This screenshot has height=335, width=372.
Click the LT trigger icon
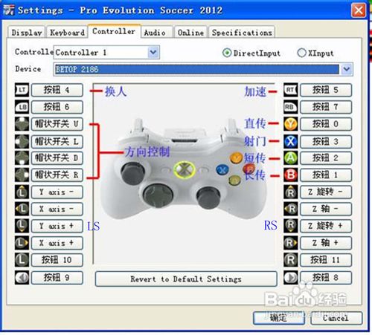[x=22, y=90]
